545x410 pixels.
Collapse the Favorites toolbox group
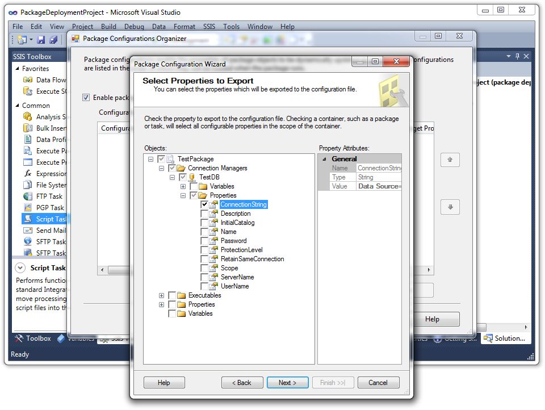pos(18,69)
